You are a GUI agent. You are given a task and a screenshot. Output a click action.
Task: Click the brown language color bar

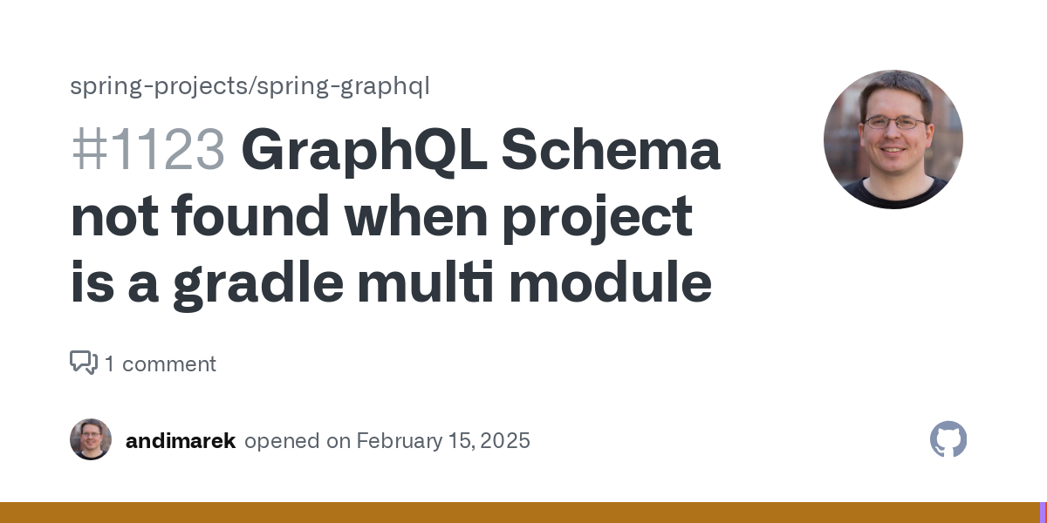click(x=519, y=513)
